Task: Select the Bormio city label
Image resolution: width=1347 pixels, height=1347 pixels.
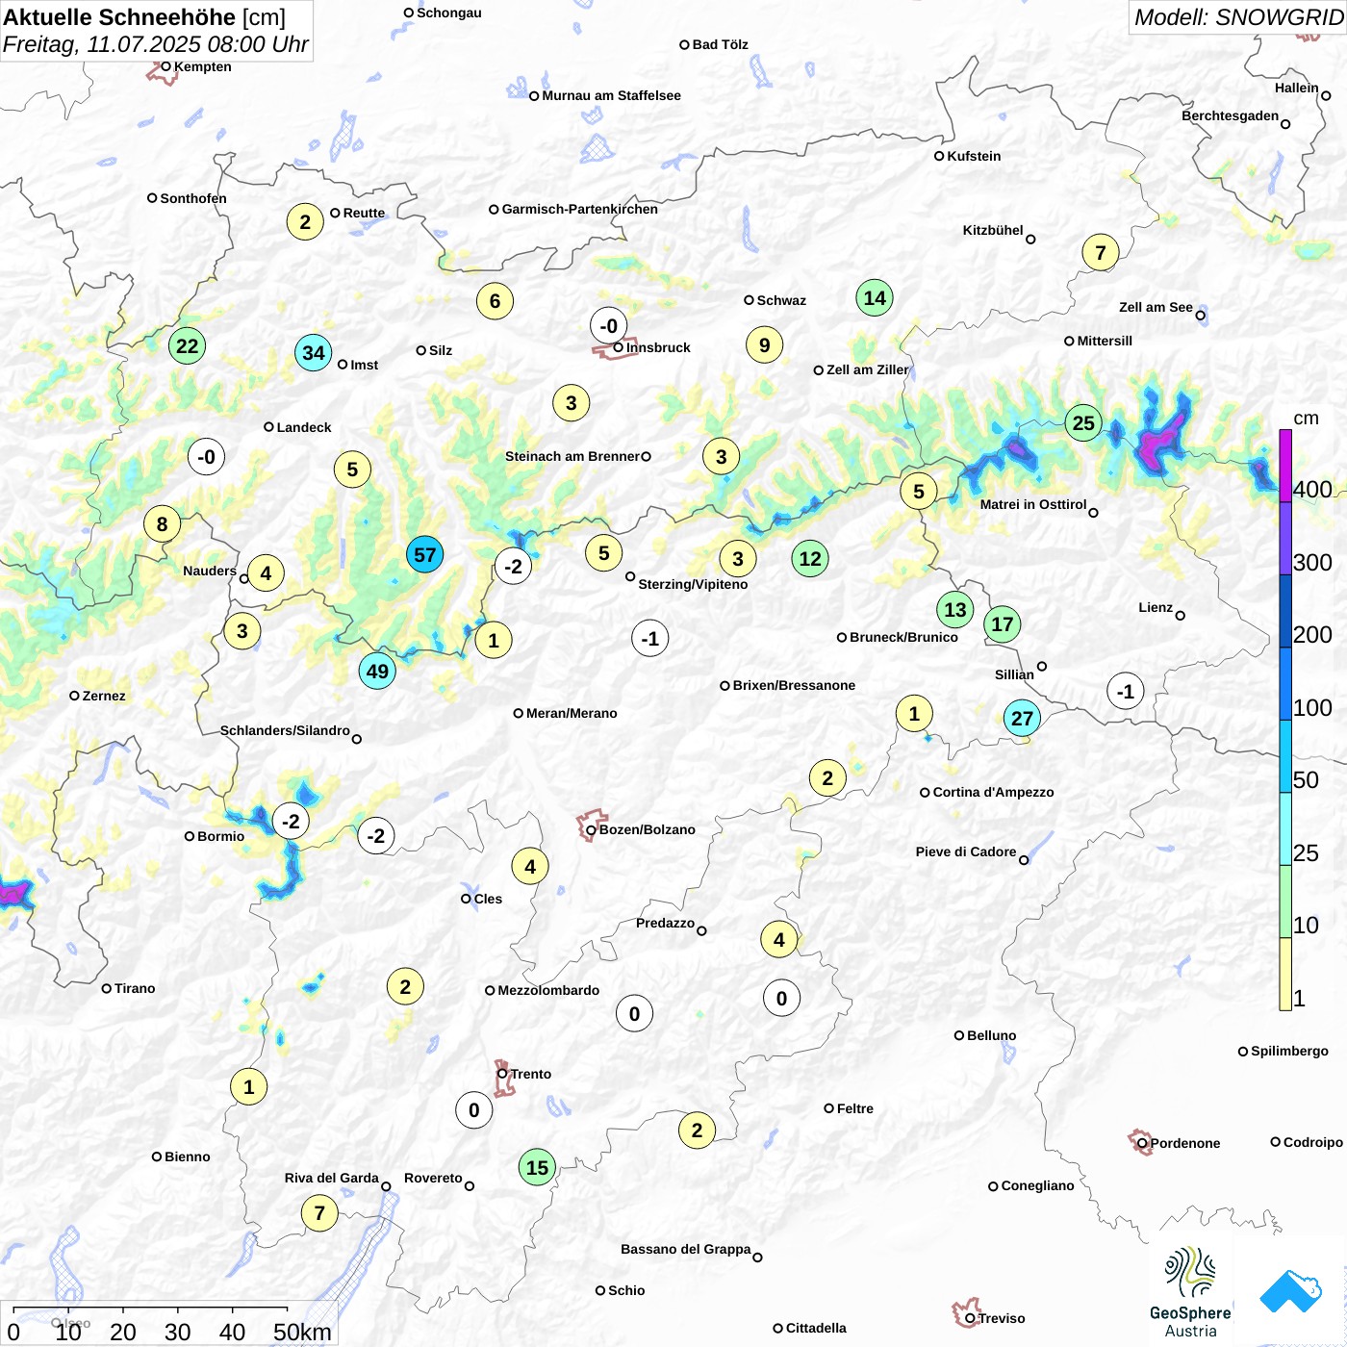Action: pyautogui.click(x=220, y=836)
